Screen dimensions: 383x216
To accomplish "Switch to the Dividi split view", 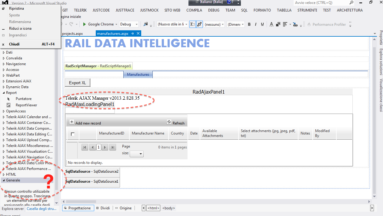I will (103, 208).
